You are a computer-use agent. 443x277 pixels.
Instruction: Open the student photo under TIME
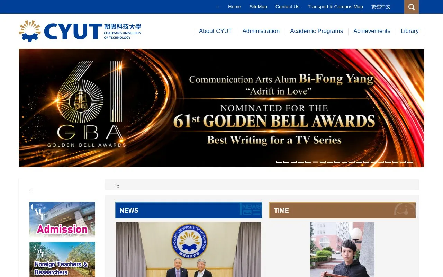[342, 249]
